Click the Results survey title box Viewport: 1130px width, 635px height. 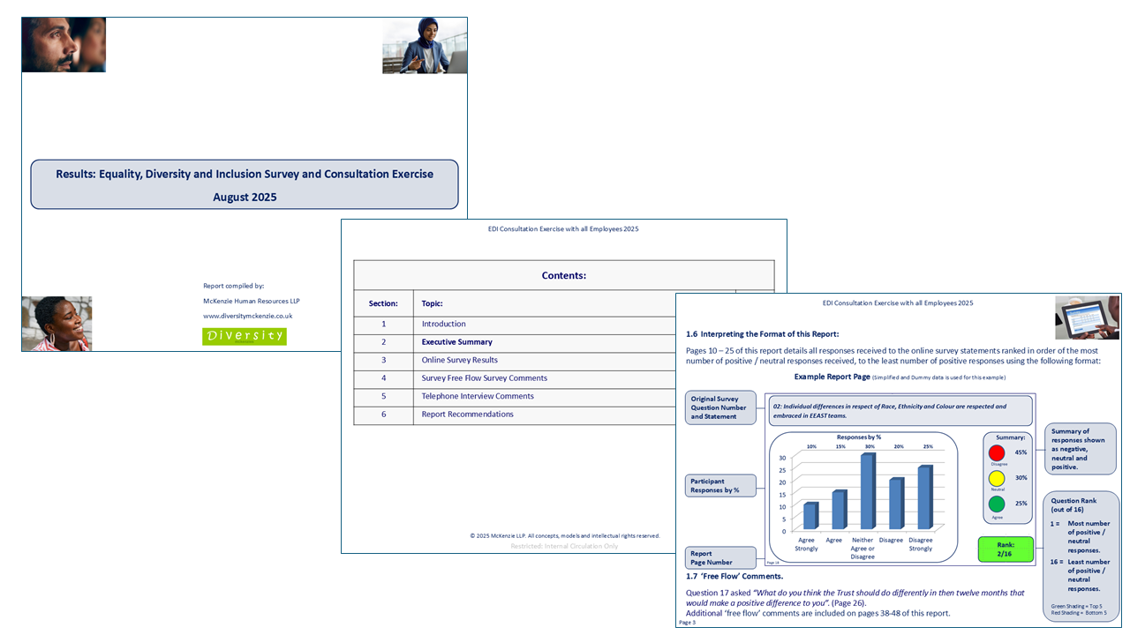tap(245, 184)
